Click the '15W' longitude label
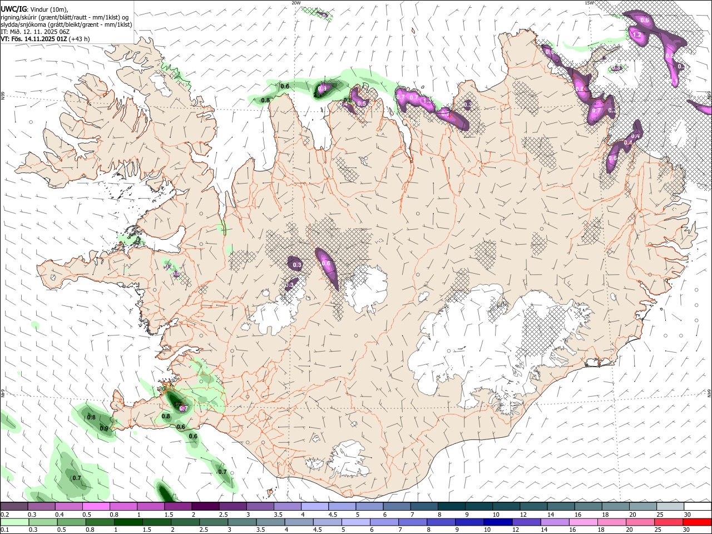 point(589,3)
